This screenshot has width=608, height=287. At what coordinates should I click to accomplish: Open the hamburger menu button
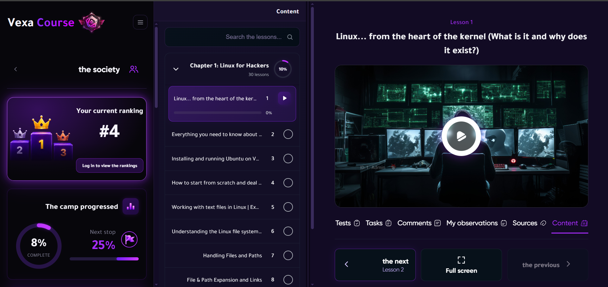click(x=140, y=22)
